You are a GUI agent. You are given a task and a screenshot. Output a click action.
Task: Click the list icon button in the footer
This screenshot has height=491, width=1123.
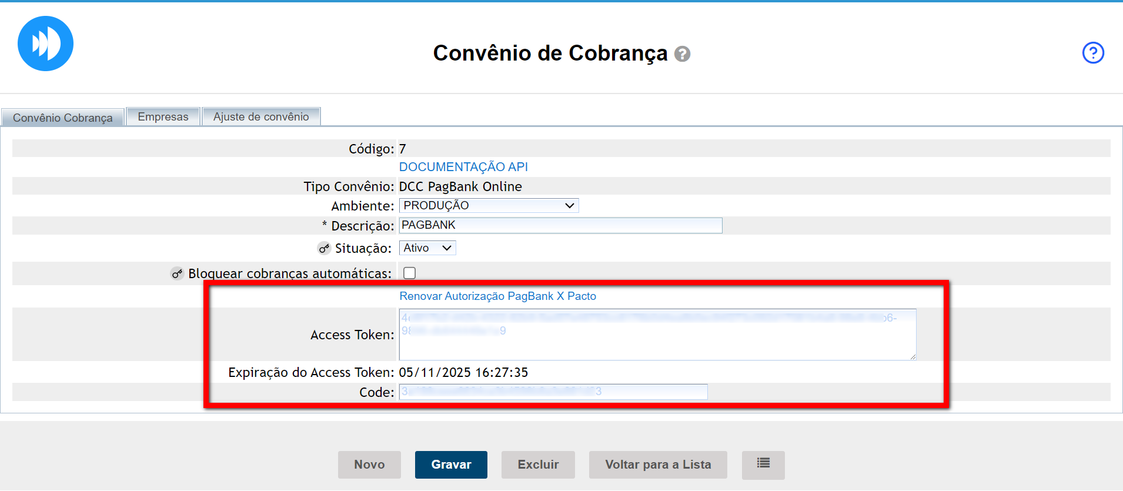point(763,465)
